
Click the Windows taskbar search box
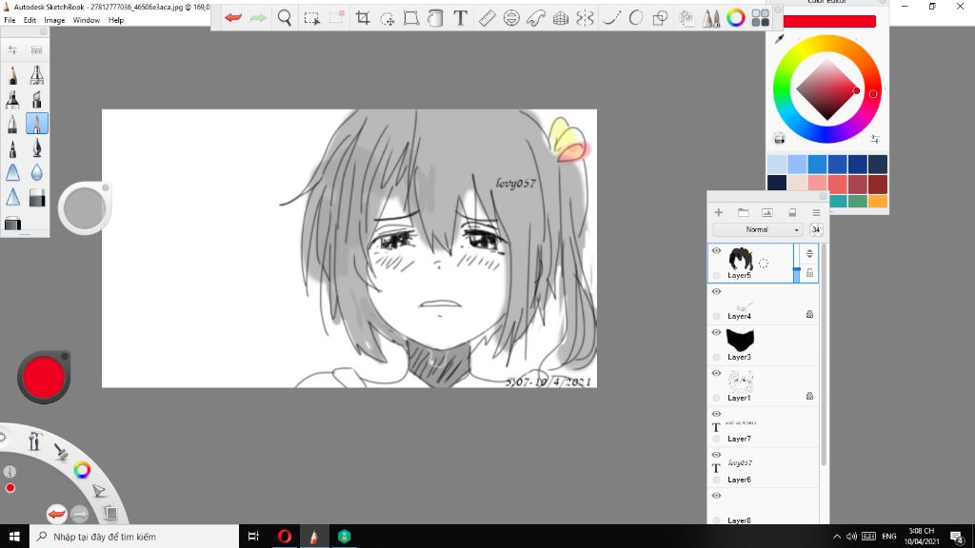pyautogui.click(x=134, y=537)
